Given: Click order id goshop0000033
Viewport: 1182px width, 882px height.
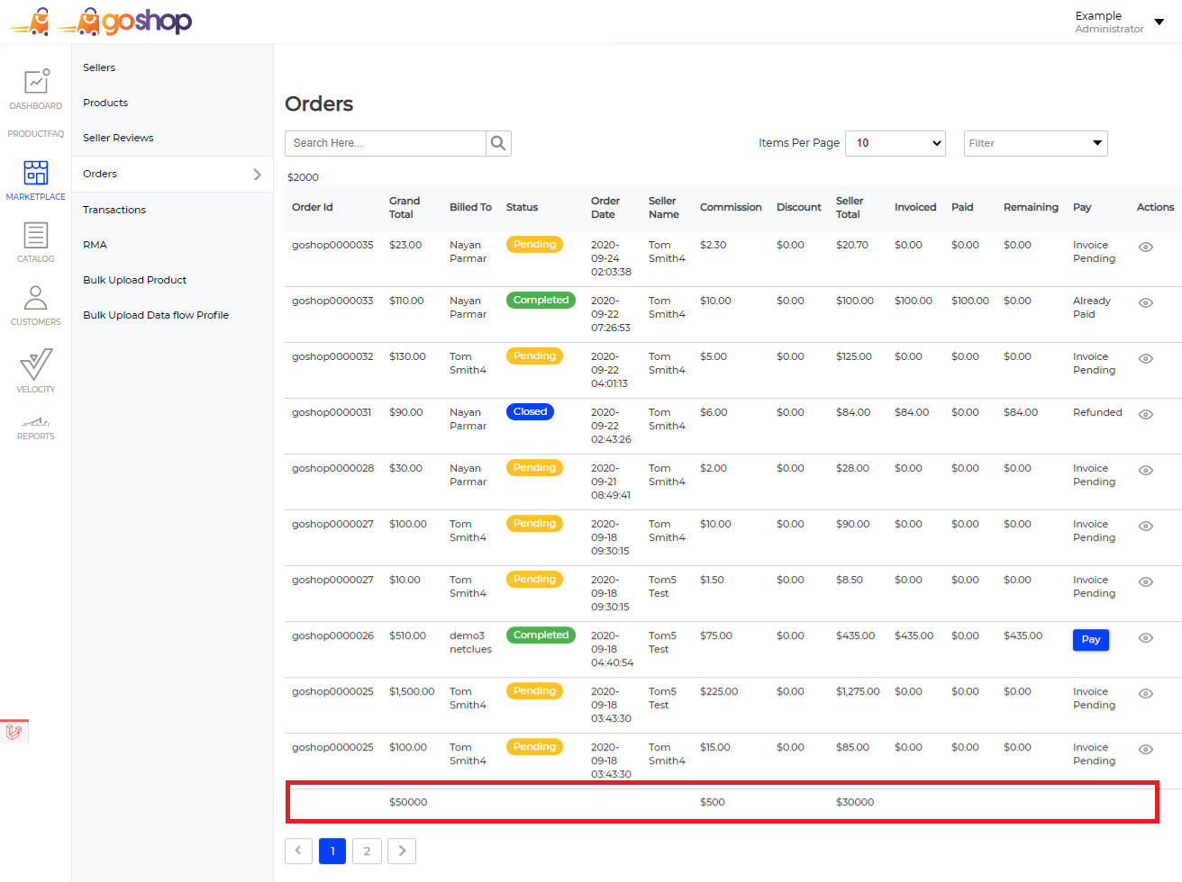Looking at the screenshot, I should (x=332, y=301).
